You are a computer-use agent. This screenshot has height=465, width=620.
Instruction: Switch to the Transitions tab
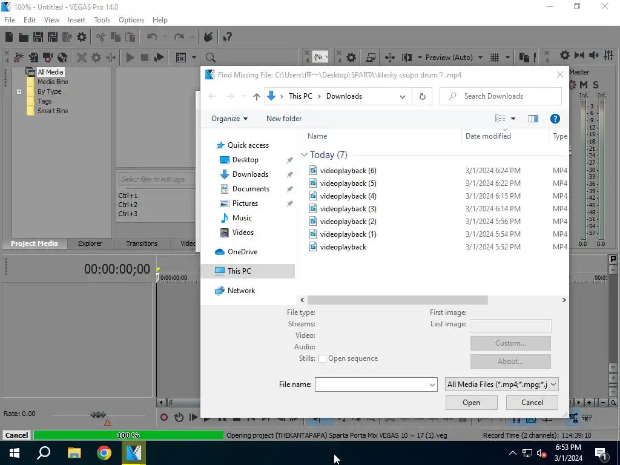pyautogui.click(x=142, y=243)
